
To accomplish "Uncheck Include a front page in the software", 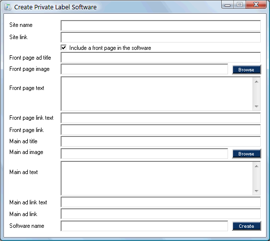I will [63, 47].
